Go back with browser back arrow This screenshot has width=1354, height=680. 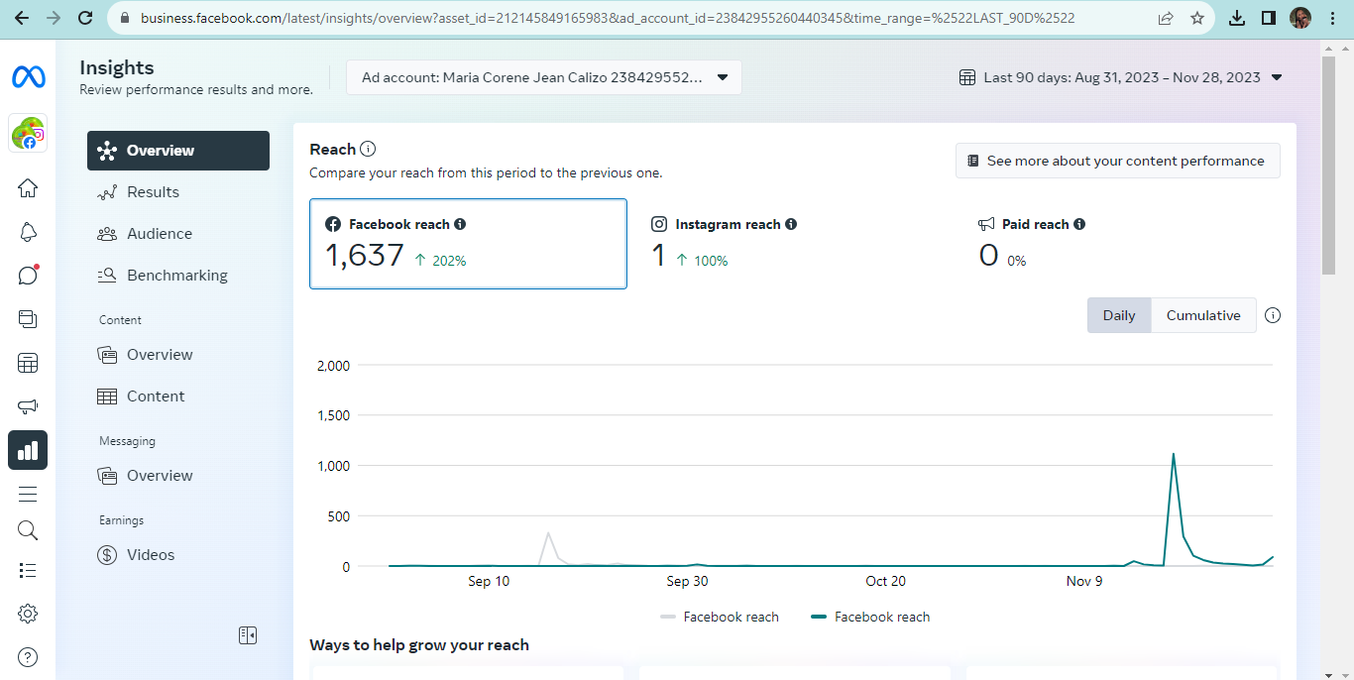pos(22,18)
